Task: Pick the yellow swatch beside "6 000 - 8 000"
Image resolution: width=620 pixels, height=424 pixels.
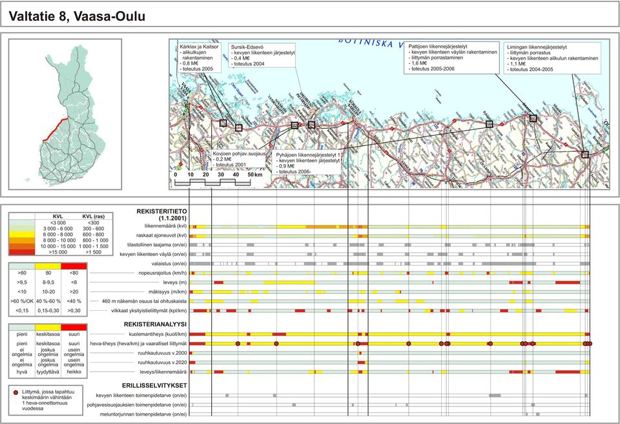Action: point(22,235)
